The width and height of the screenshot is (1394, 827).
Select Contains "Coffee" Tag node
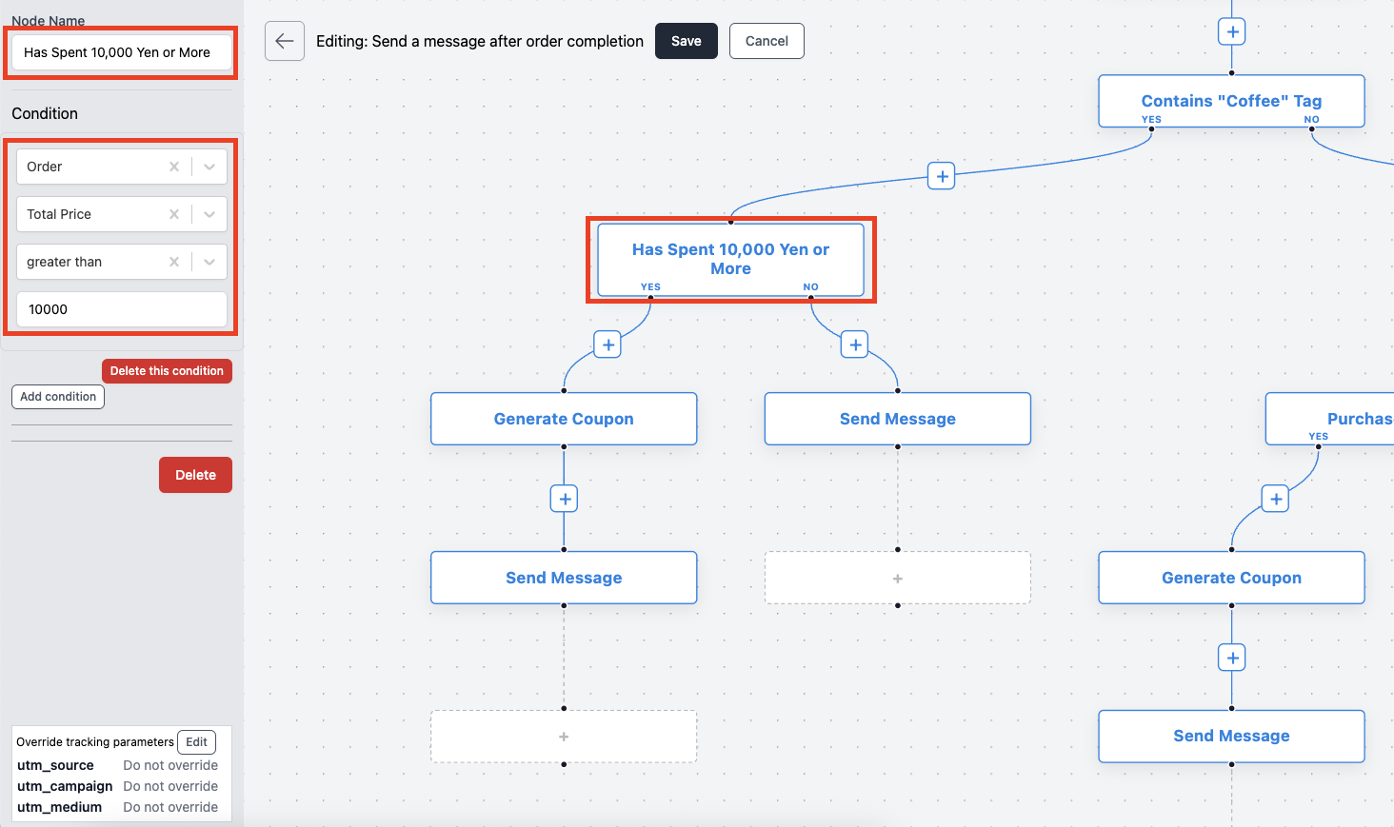(x=1231, y=101)
